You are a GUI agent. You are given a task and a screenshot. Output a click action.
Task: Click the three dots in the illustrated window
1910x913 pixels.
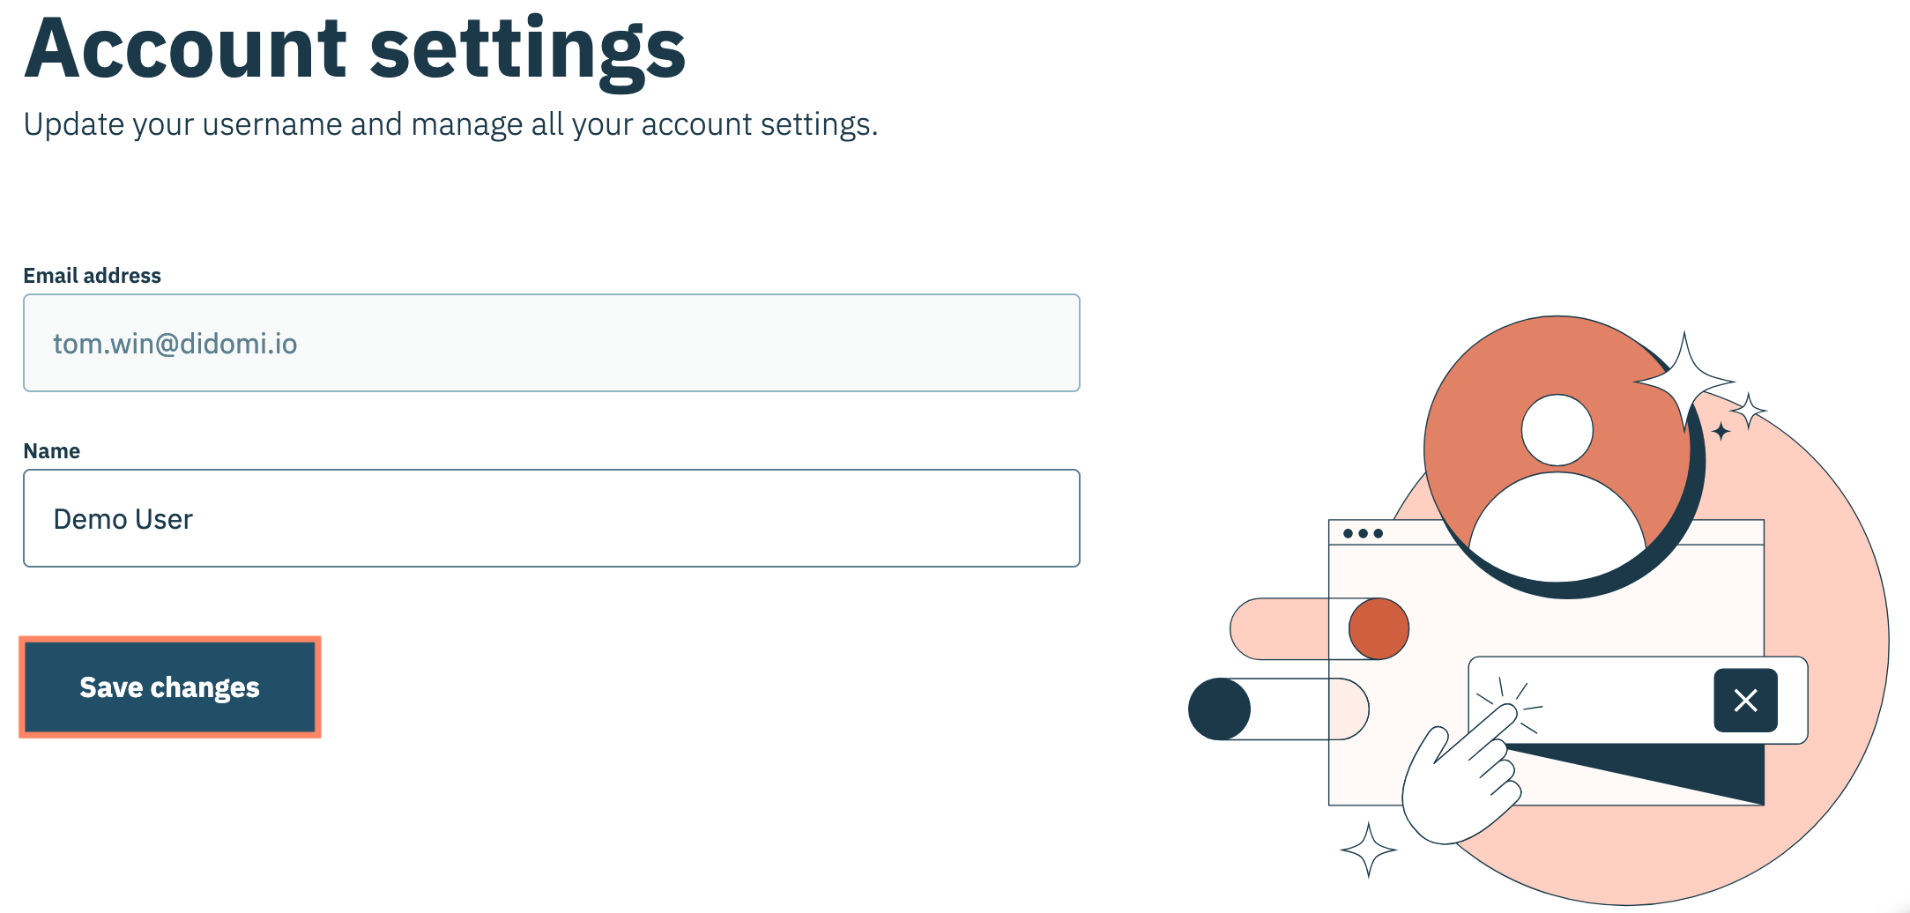1363,533
